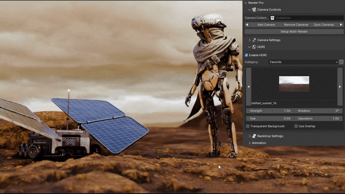Click the gear icon beside Camera Settings
345x194 pixels.
click(x=254, y=40)
